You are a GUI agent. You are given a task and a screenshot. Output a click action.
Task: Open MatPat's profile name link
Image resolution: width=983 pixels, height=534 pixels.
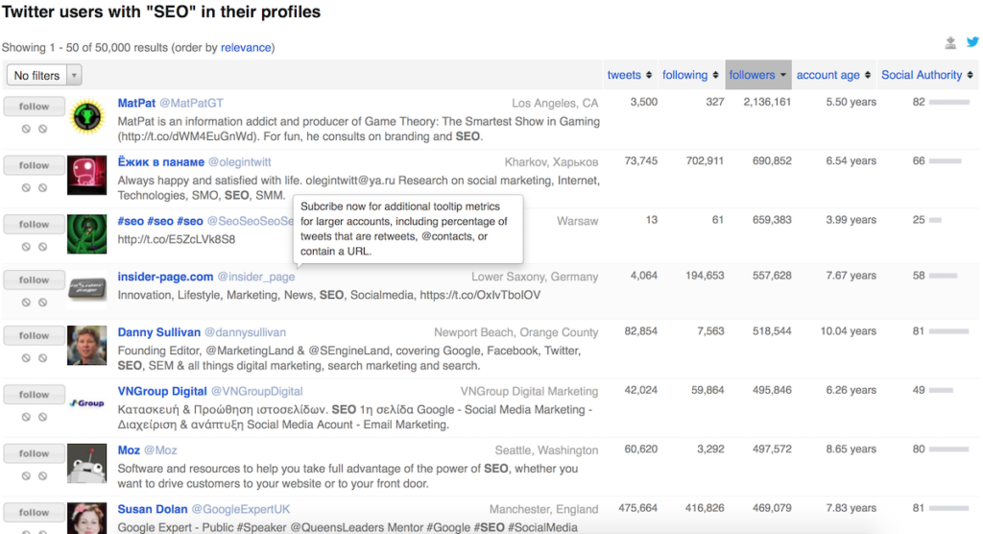click(x=136, y=103)
